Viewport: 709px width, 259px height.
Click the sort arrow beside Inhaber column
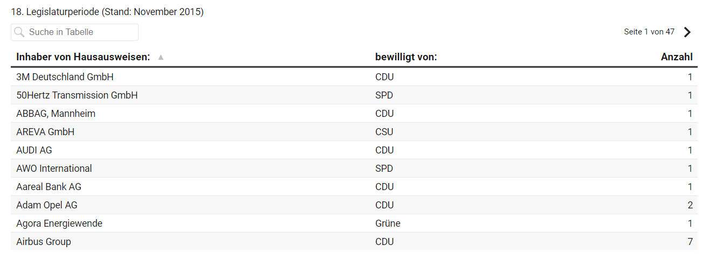161,57
